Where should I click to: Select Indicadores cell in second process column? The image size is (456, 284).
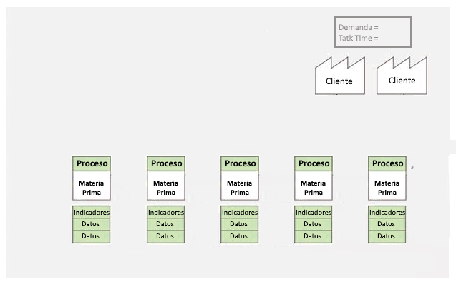click(166, 212)
